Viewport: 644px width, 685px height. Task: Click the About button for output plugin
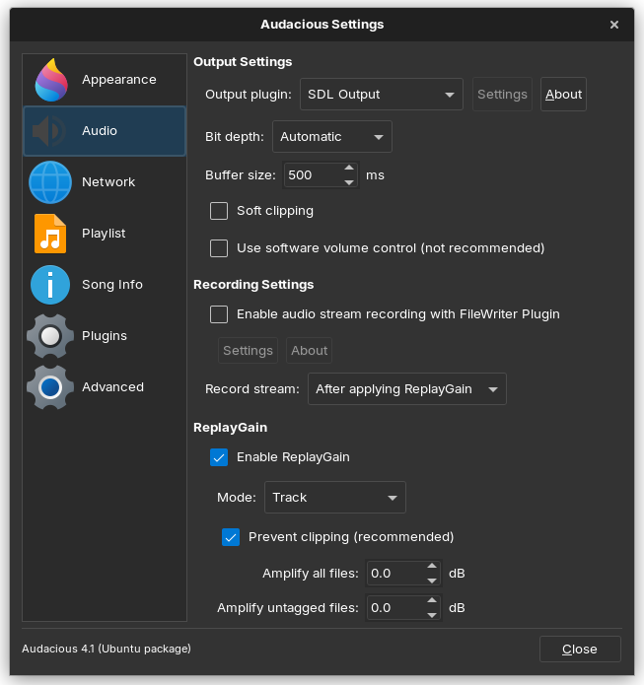563,95
